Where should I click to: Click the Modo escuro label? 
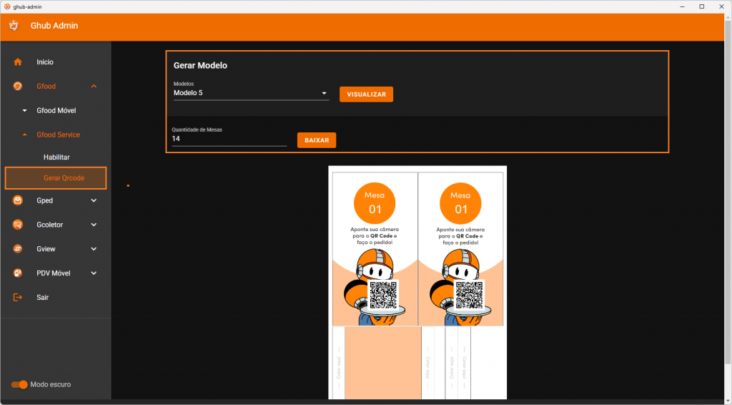[x=51, y=384]
